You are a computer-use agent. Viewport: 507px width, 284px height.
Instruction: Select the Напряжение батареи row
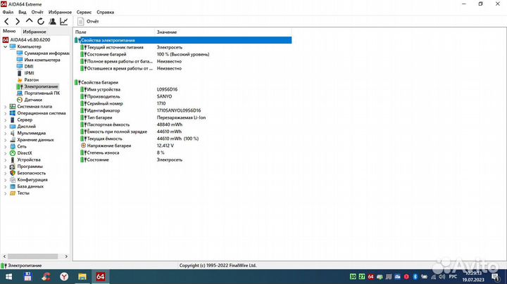tap(183, 146)
